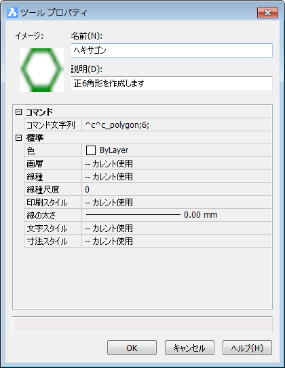The width and height of the screenshot is (285, 368).
Task: Collapse the 標準 section
Action: click(x=18, y=138)
